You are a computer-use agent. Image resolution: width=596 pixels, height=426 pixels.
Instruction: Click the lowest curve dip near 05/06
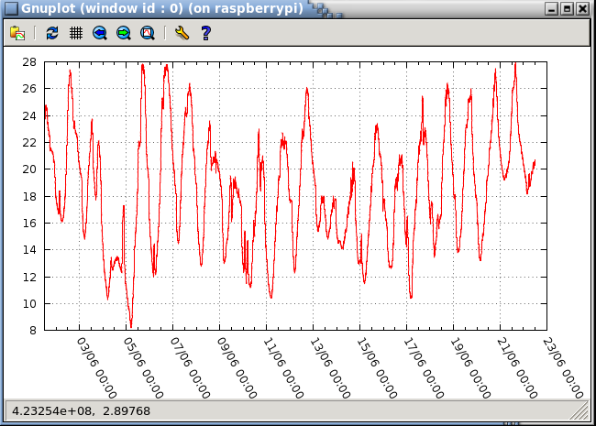coord(131,325)
